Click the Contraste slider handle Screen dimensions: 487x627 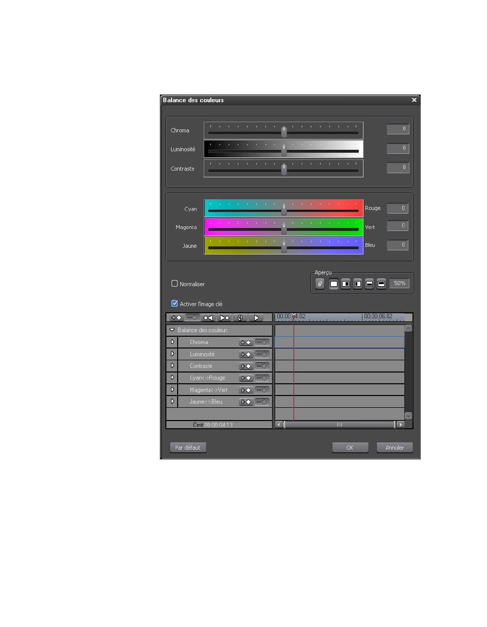pyautogui.click(x=284, y=169)
